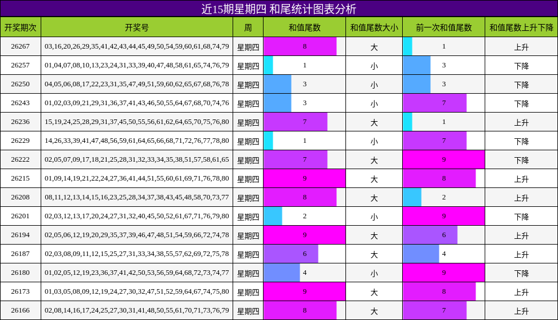
Task: Click 下降 in the 26257 row
Action: pyautogui.click(x=521, y=66)
